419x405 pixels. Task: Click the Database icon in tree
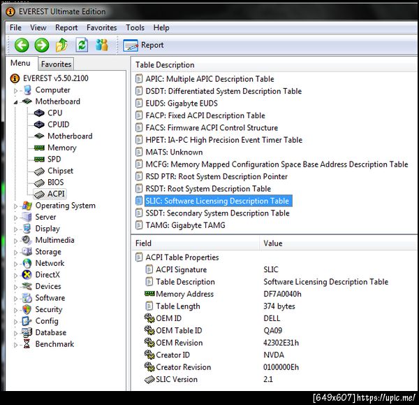[x=27, y=332]
